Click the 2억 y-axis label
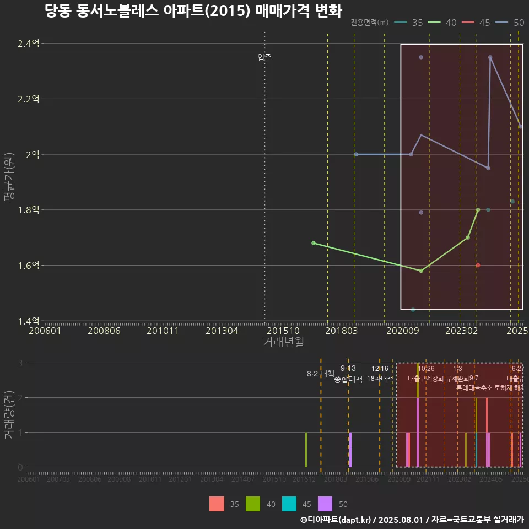529x529 pixels. [33, 154]
